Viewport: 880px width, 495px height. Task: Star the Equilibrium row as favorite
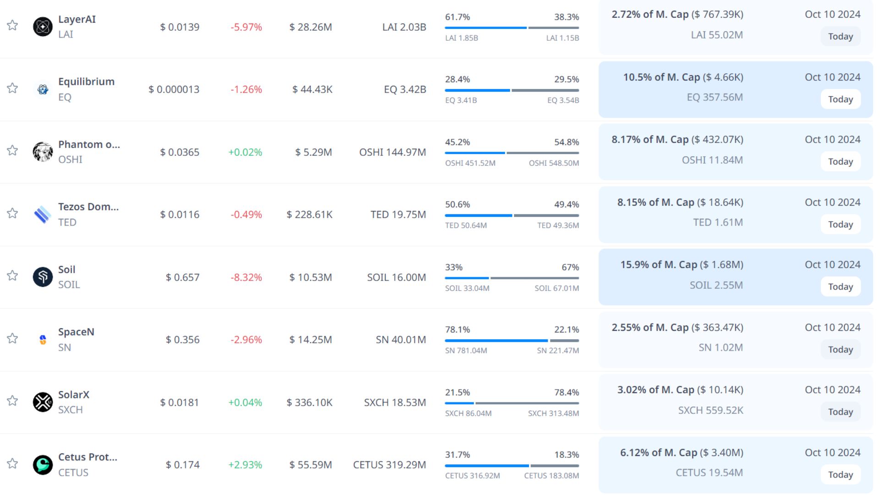pyautogui.click(x=12, y=88)
